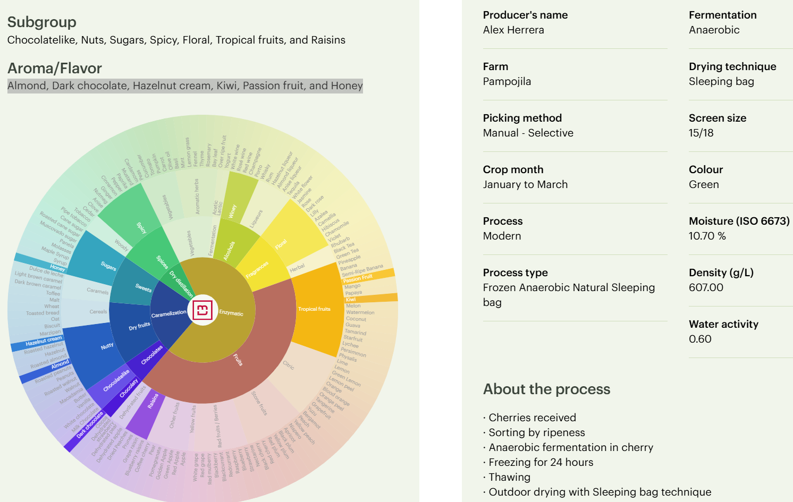Click the logo icon at the wheel center
793x502 pixels.
pos(203,310)
